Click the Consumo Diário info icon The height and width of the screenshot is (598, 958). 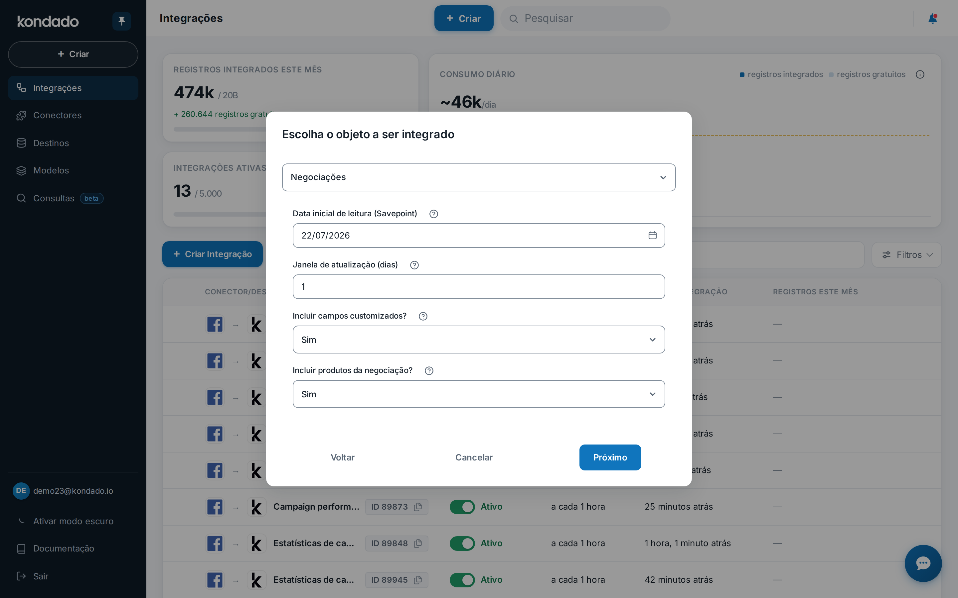point(920,74)
